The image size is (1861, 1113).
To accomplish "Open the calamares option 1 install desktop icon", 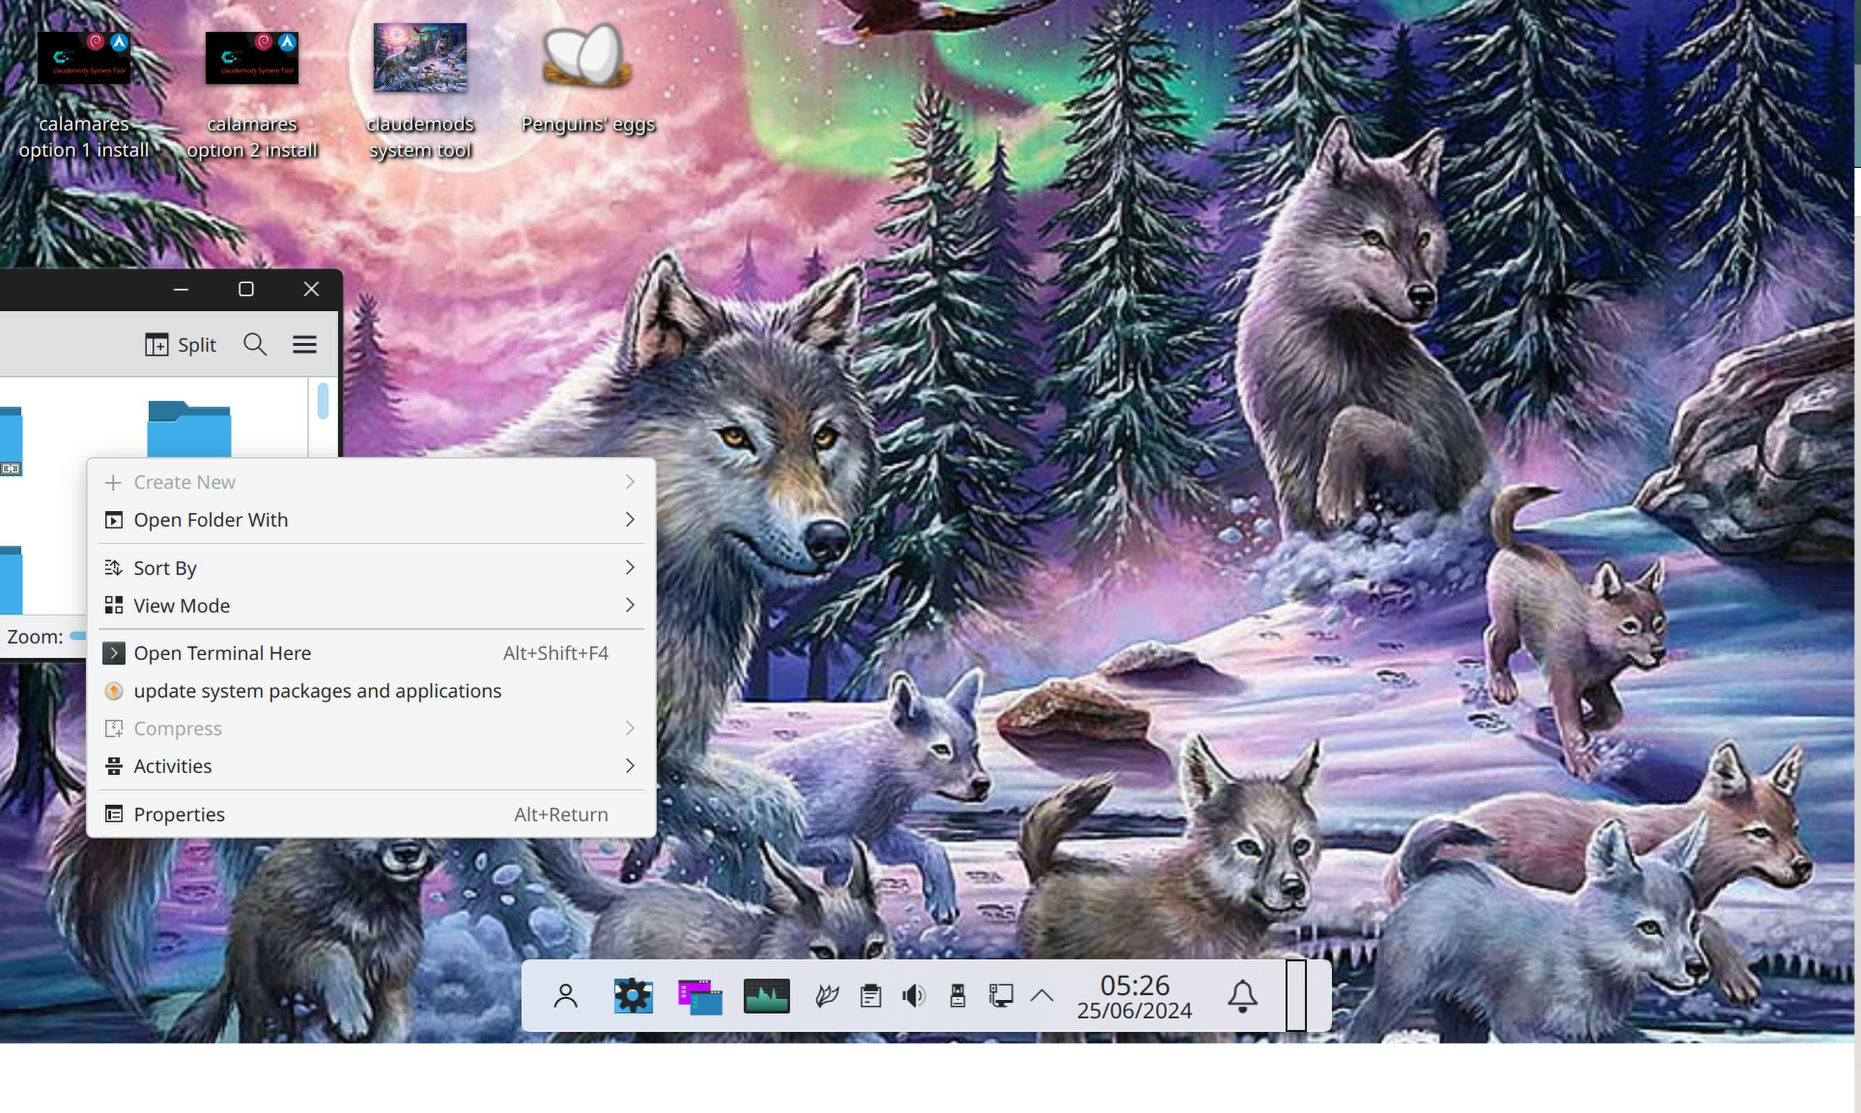I will click(84, 91).
